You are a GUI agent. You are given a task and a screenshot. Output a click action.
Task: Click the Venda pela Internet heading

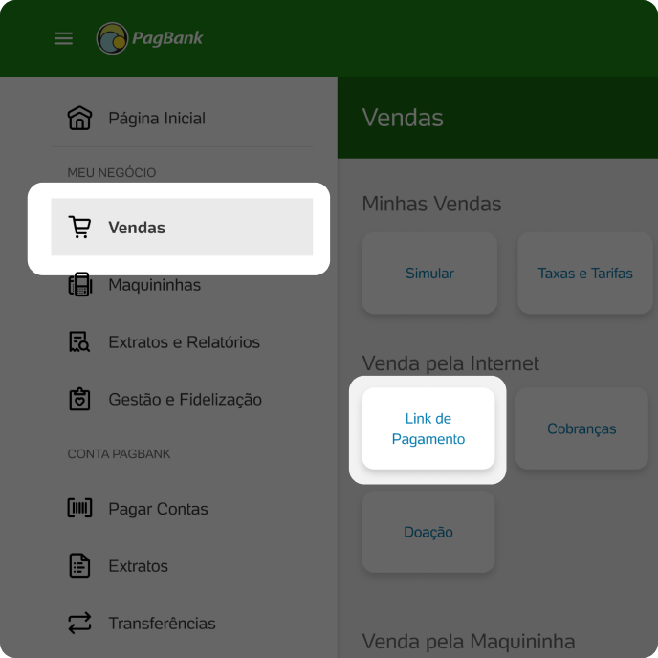coord(450,363)
